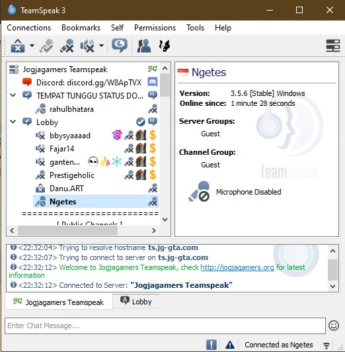
Task: Click the avatar badge on Fajar14 row
Action: pos(141,149)
